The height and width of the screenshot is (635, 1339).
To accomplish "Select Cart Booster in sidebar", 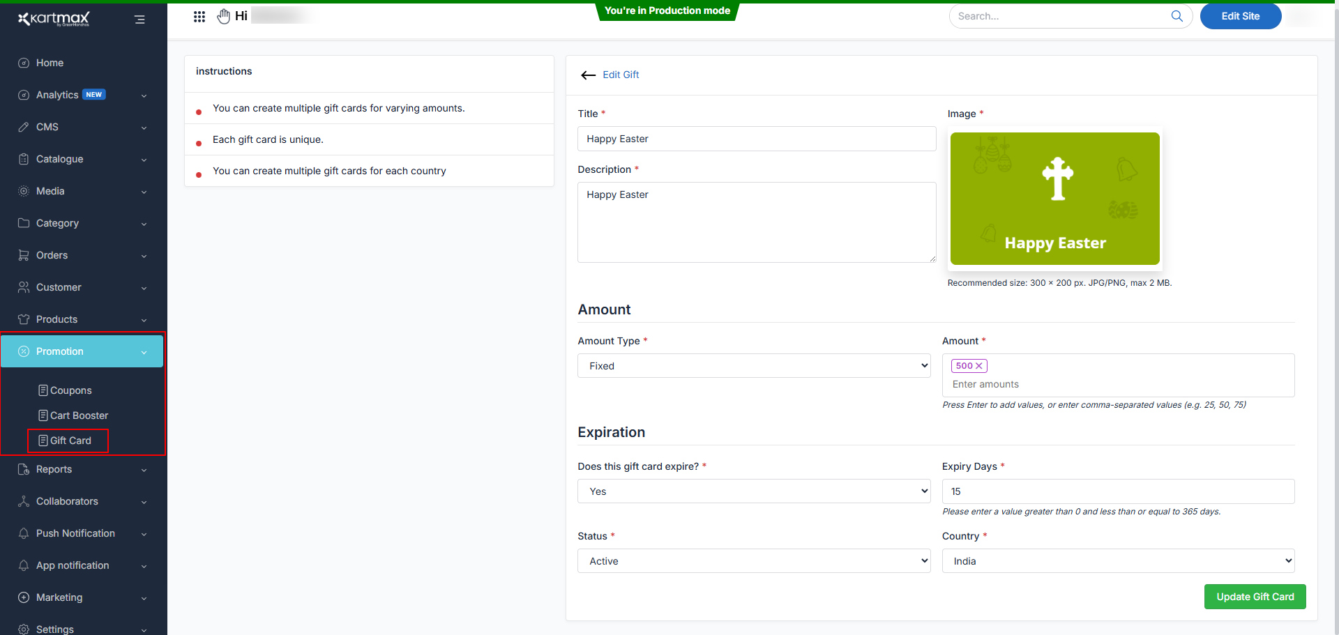I will coord(79,415).
